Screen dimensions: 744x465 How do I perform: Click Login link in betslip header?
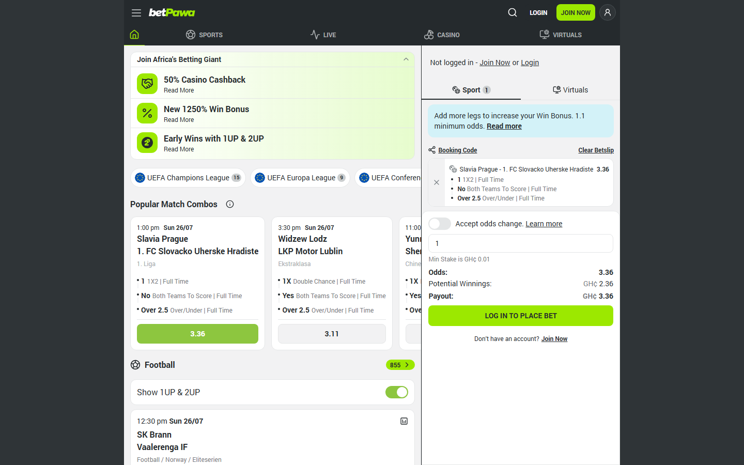tap(530, 63)
